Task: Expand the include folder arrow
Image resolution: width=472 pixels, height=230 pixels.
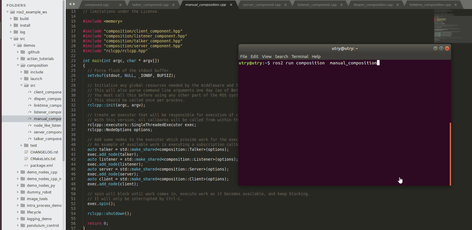Action: pyautogui.click(x=21, y=72)
